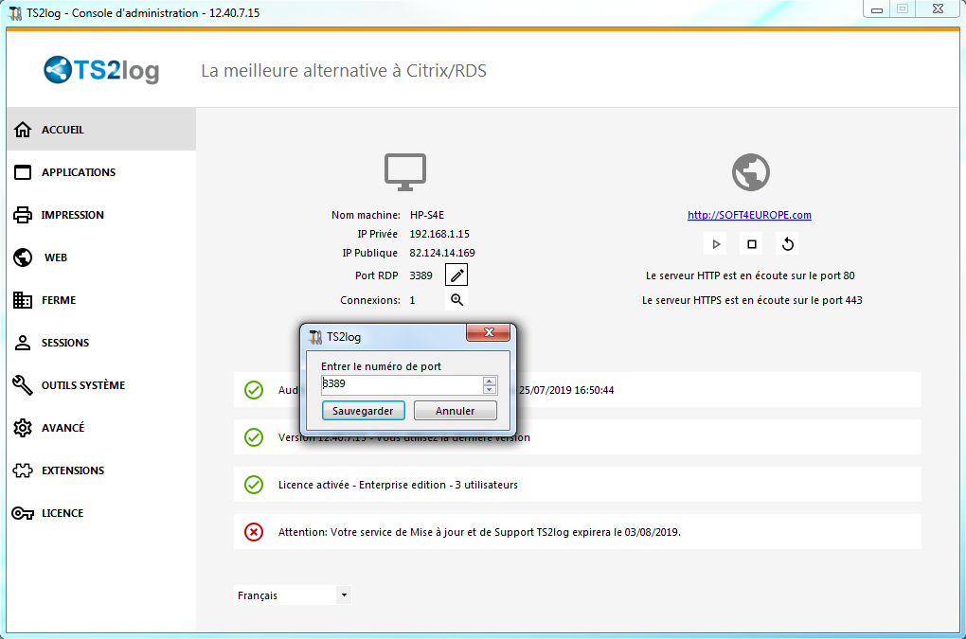
Task: Close the TS2log port dialog
Action: [x=489, y=332]
